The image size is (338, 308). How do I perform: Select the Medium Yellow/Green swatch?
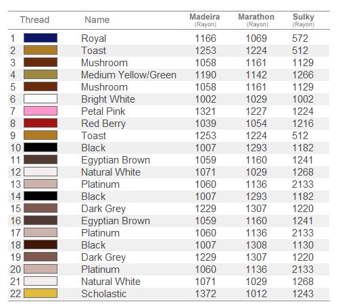click(41, 74)
